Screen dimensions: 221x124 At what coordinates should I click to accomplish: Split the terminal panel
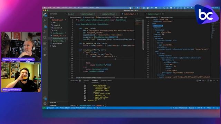tap(208, 81)
